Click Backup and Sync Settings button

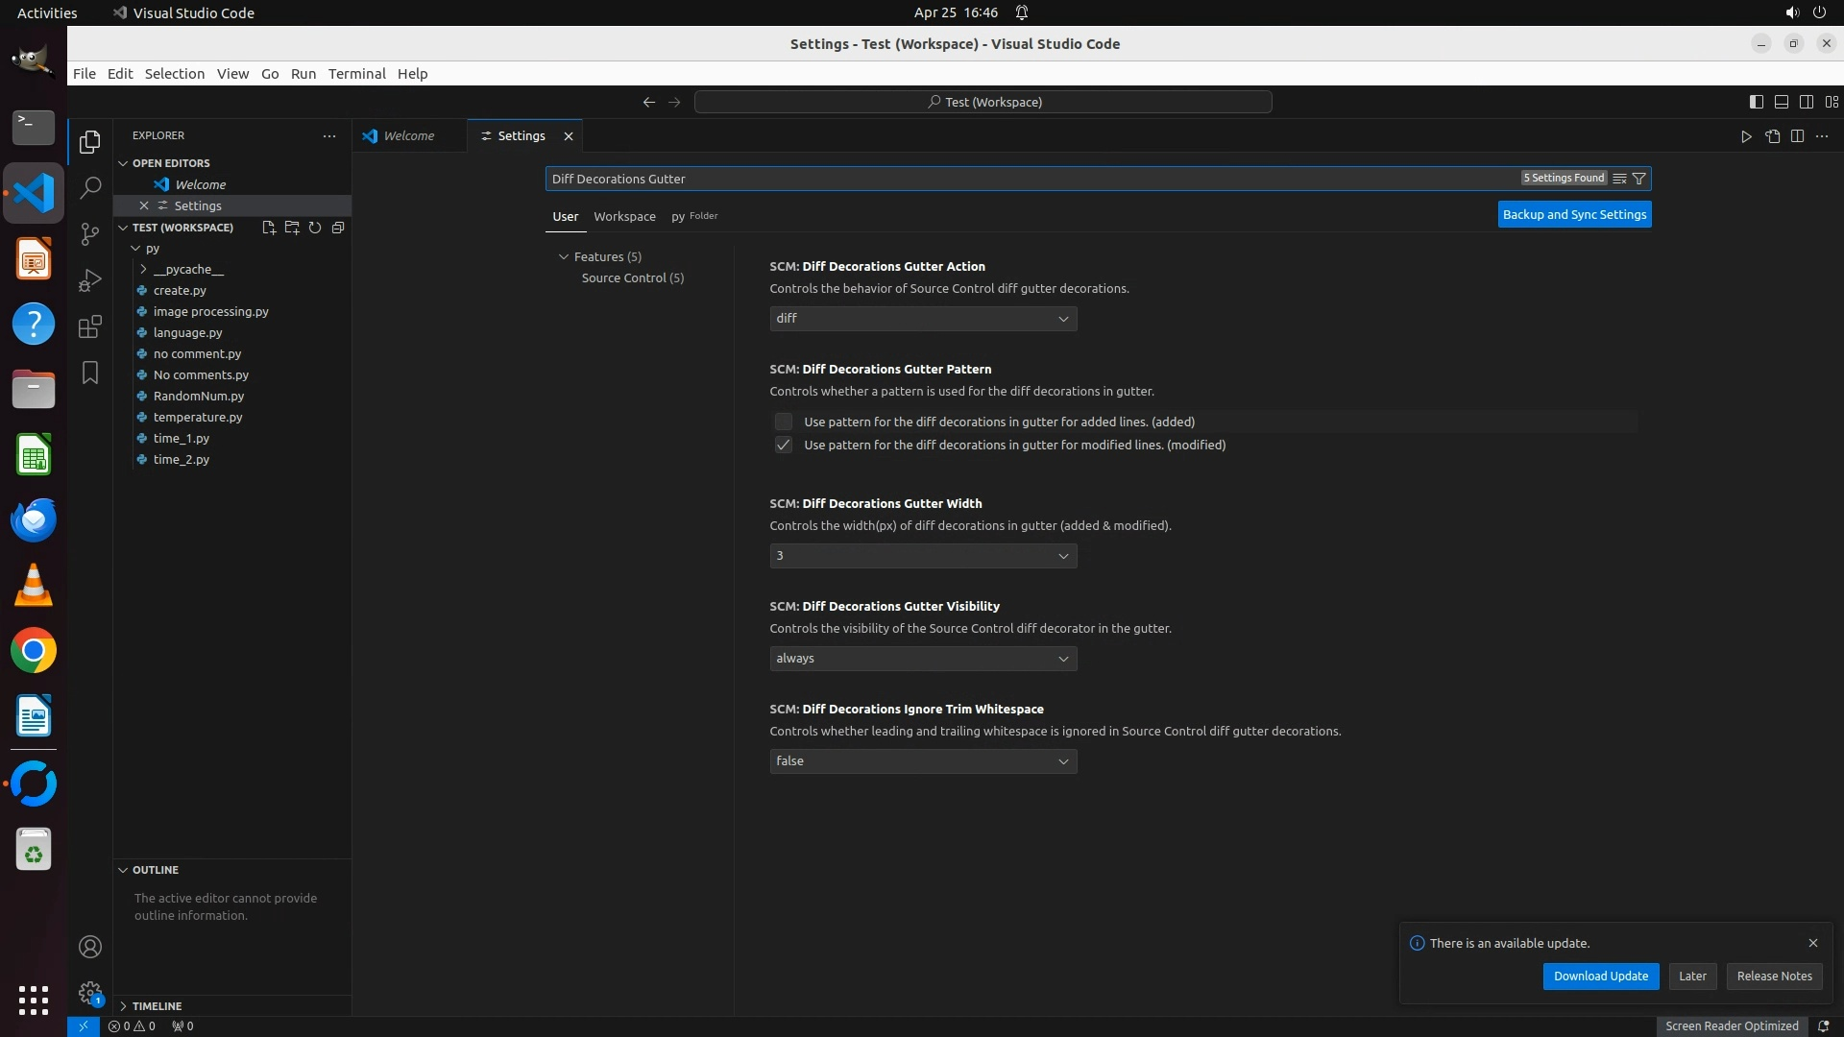(x=1574, y=215)
